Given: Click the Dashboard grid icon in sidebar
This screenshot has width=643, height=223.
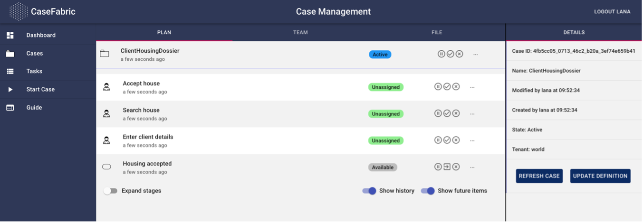Looking at the screenshot, I should pos(10,35).
